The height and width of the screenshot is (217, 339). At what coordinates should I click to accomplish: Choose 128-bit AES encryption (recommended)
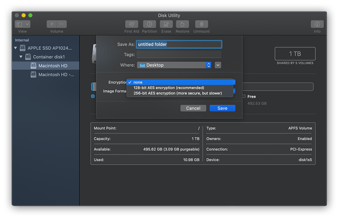(180, 88)
